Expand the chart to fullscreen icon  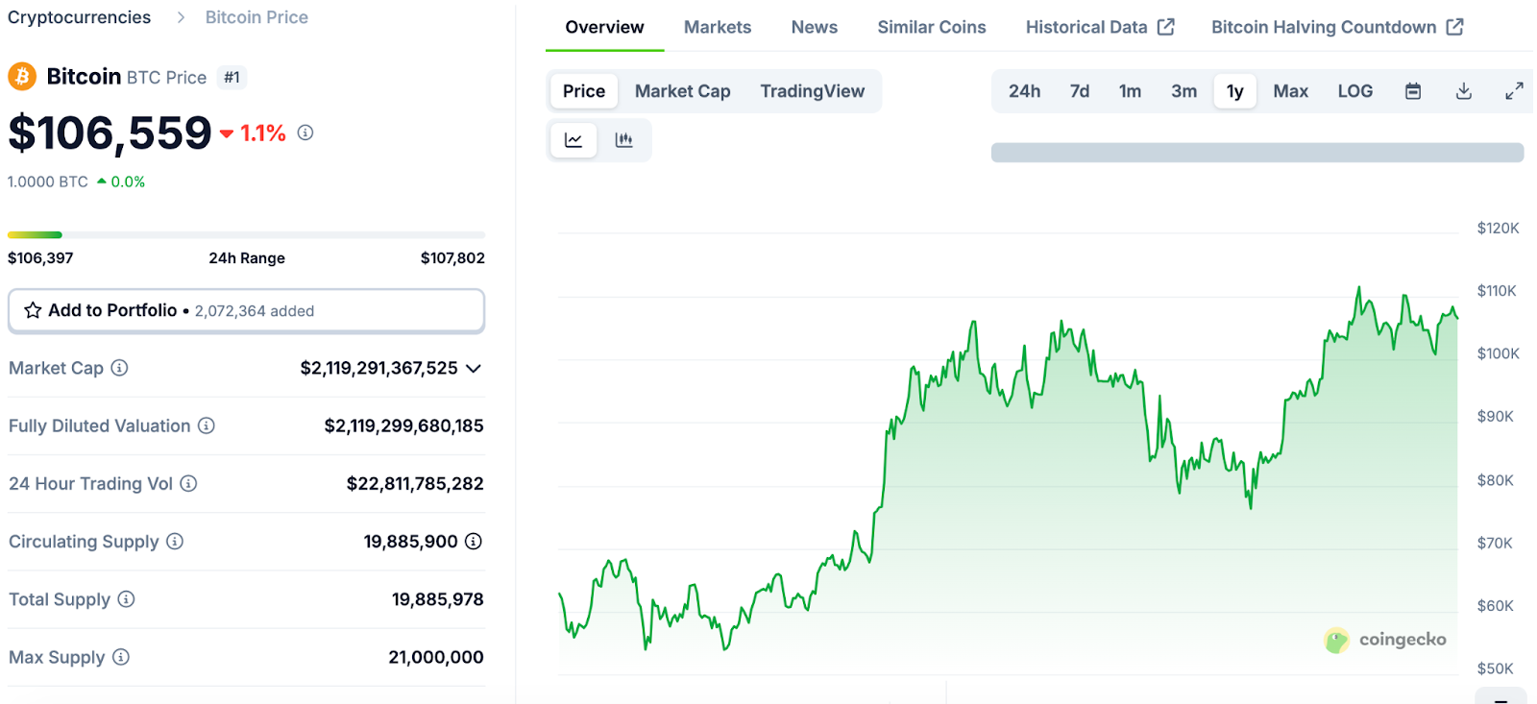tap(1514, 91)
